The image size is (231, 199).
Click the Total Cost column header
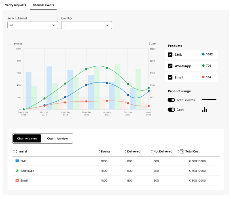[x=193, y=151]
